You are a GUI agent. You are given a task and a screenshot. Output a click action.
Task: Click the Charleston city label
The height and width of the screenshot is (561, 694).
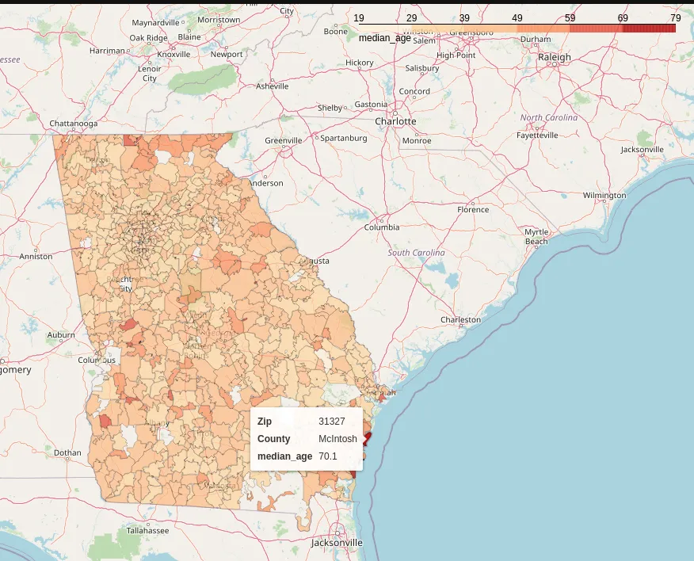click(460, 319)
